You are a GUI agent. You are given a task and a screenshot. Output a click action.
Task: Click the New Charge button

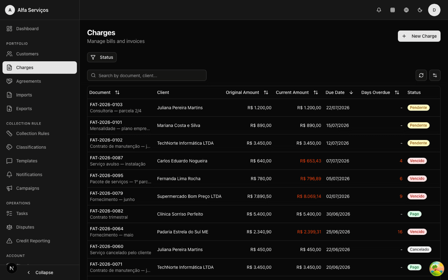click(419, 36)
